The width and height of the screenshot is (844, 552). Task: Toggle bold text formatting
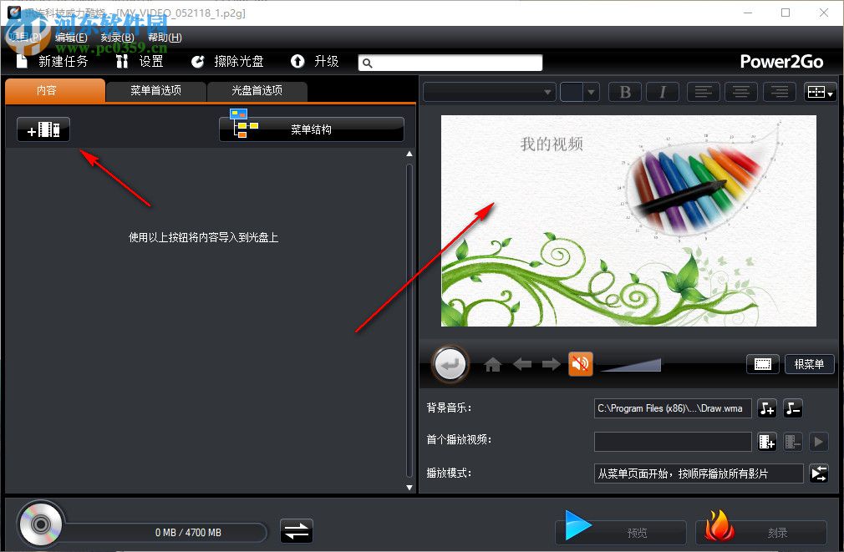(x=624, y=92)
